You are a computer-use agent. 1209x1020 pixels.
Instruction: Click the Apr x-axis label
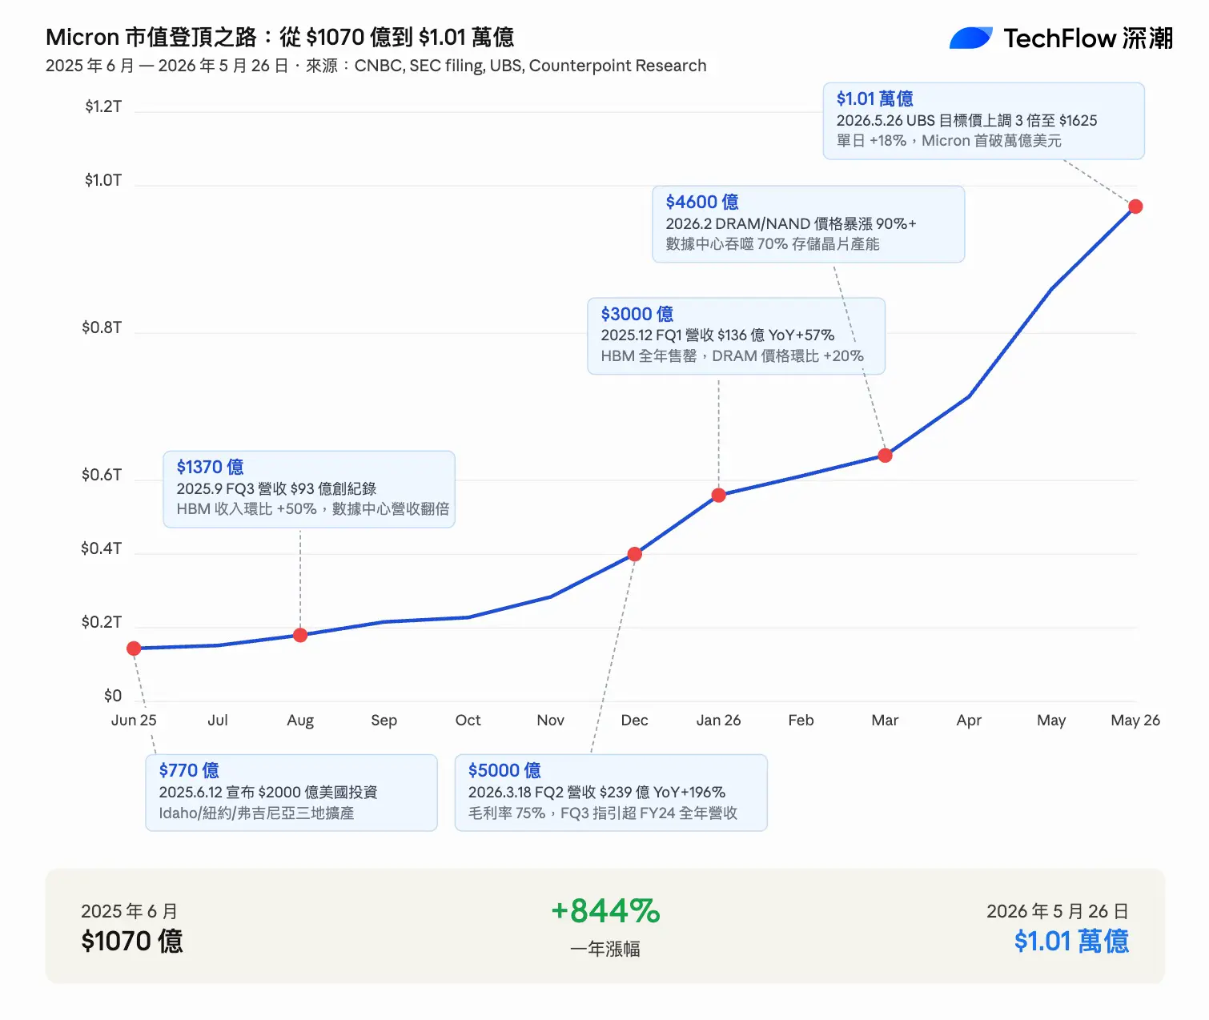[x=969, y=721]
